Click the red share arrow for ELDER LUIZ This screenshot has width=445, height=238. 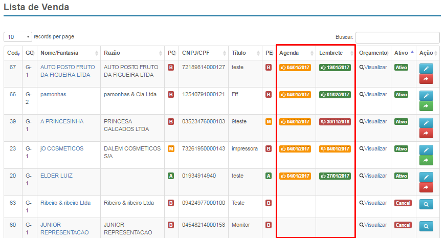pyautogui.click(x=426, y=187)
